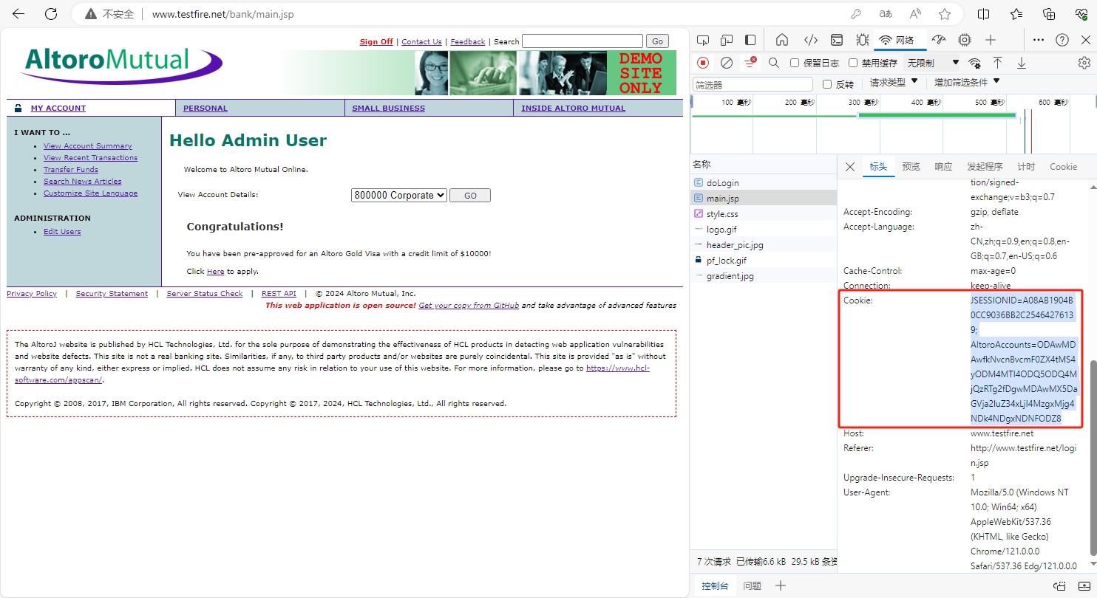Check the invert filter checkbox (反转)
Screen dimensions: 1097x598
tap(827, 84)
